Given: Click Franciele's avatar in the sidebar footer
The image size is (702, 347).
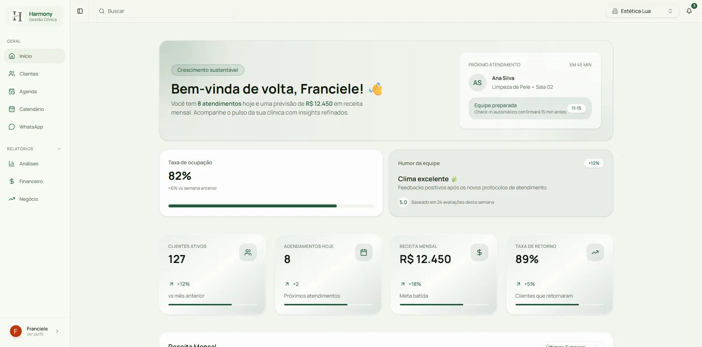Looking at the screenshot, I should click(x=15, y=331).
